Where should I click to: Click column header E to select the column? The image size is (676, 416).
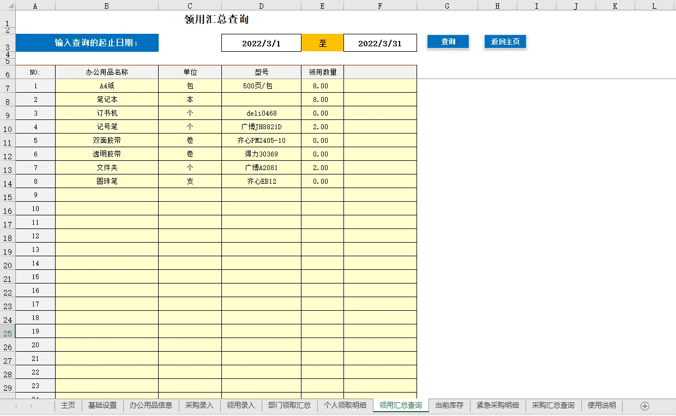point(322,5)
